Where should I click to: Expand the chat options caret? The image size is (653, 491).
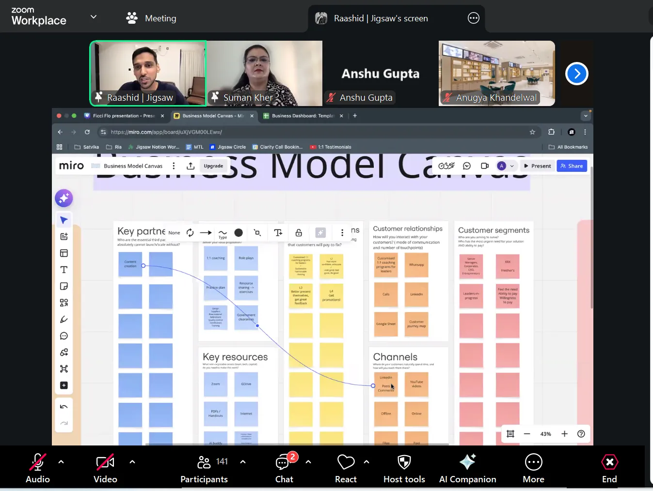click(x=308, y=462)
